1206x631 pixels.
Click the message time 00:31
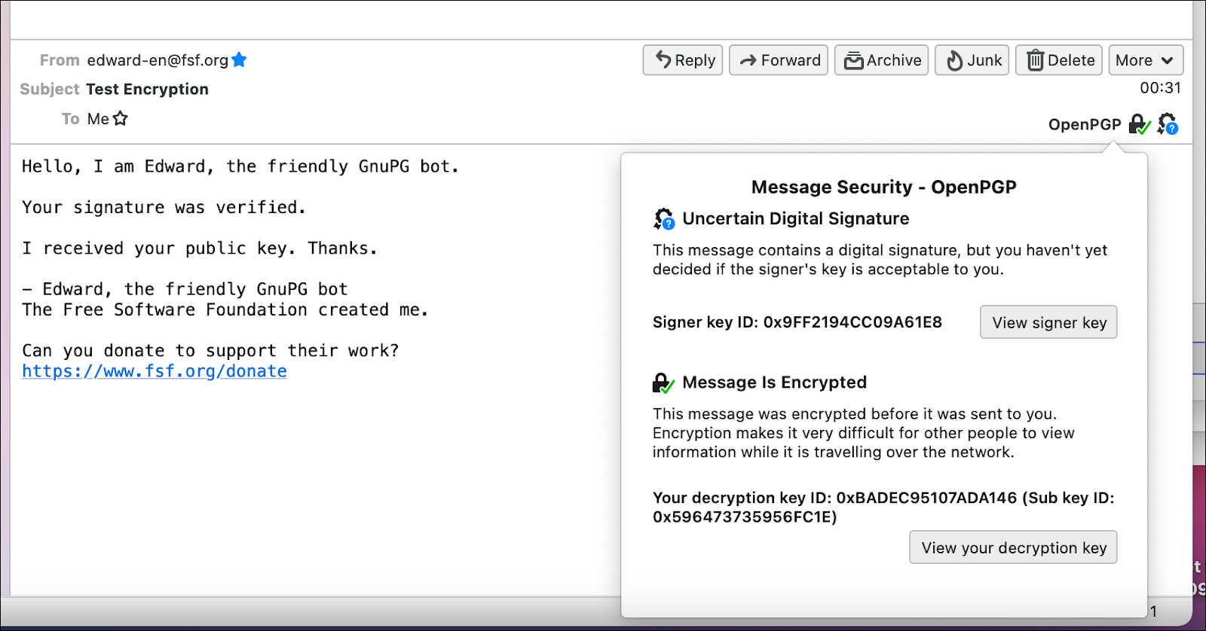[x=1160, y=88]
